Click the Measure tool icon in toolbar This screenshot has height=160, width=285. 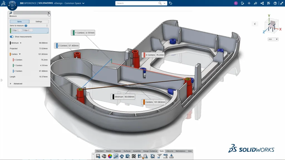coord(116,156)
